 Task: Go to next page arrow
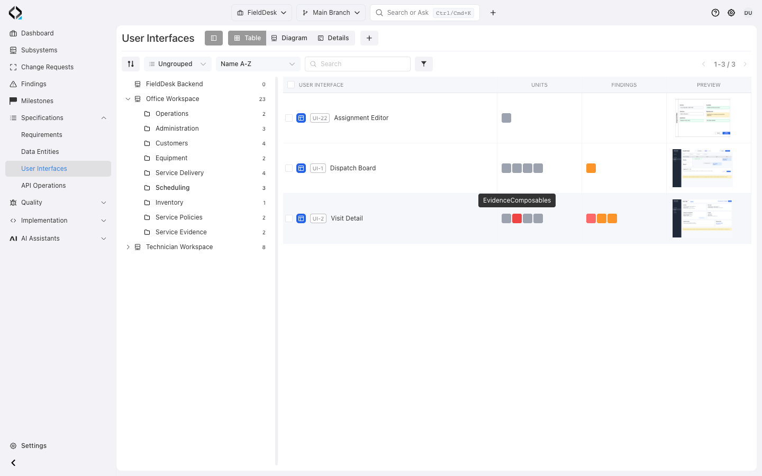point(746,64)
